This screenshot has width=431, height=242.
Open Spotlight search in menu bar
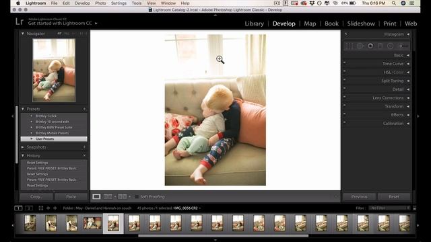pyautogui.click(x=394, y=3)
